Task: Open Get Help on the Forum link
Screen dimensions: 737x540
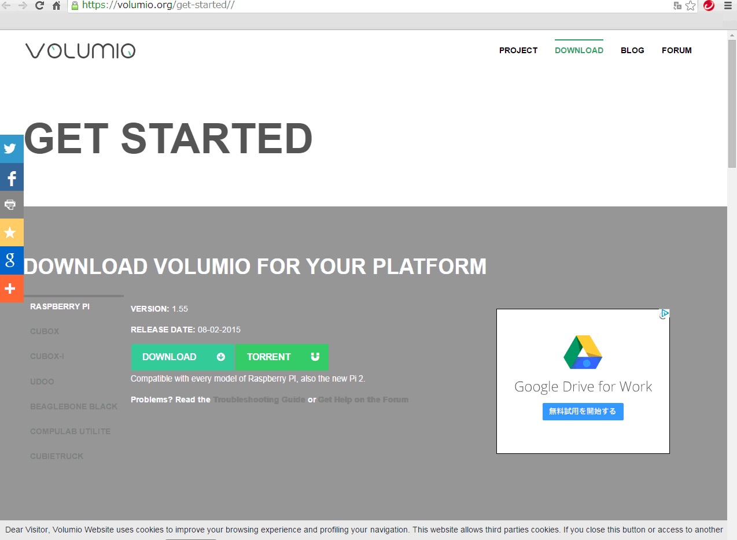Action: click(363, 400)
